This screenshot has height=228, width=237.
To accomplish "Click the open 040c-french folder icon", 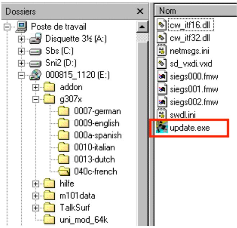I will click(64, 171).
